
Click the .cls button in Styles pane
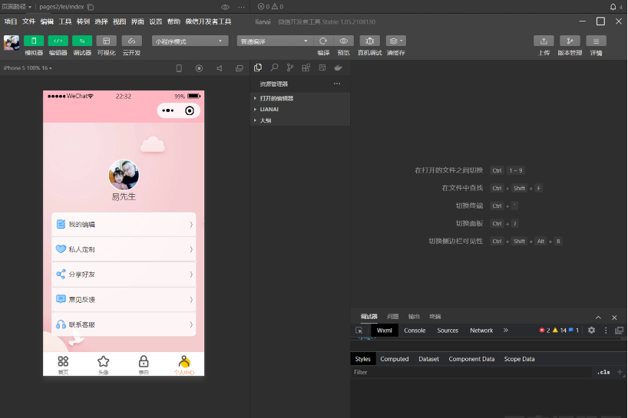[603, 372]
